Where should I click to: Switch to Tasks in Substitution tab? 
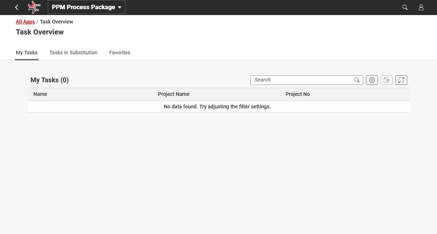click(74, 53)
